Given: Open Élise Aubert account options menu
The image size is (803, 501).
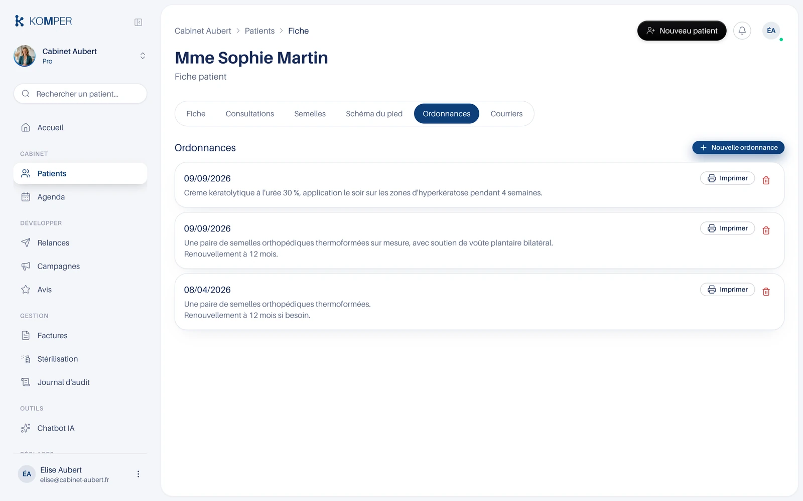Looking at the screenshot, I should [138, 474].
